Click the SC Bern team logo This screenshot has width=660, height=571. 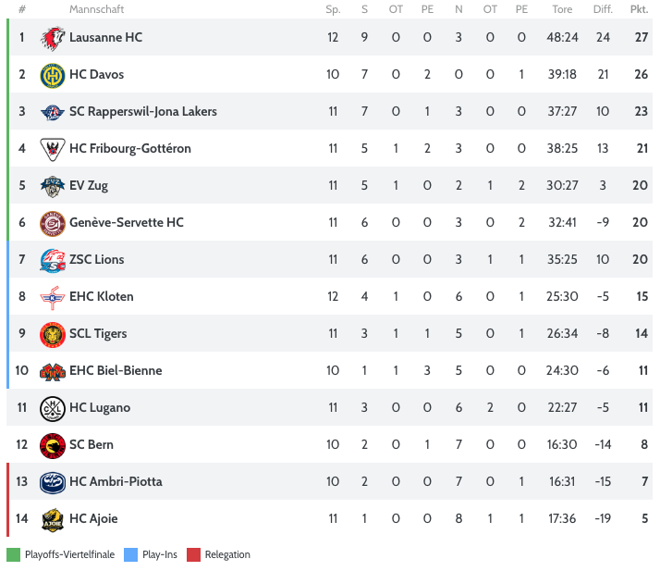[53, 445]
